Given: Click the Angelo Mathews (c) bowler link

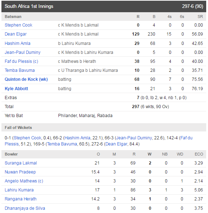Looking at the screenshot, I should (x=24, y=181).
